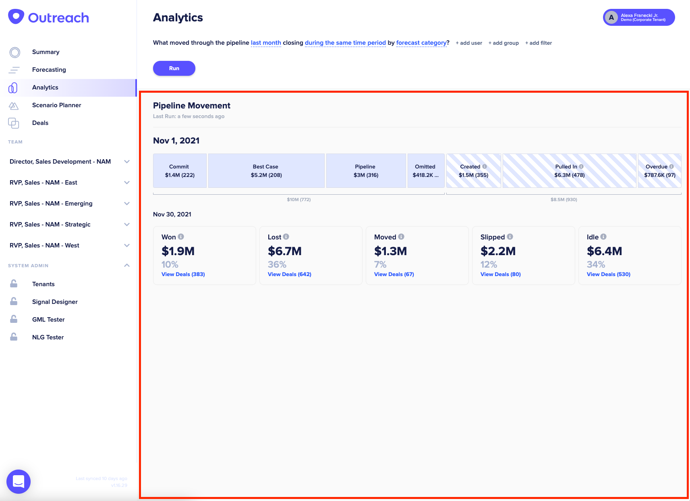690x501 pixels.
Task: View Deals (530) under Idle
Action: (609, 274)
